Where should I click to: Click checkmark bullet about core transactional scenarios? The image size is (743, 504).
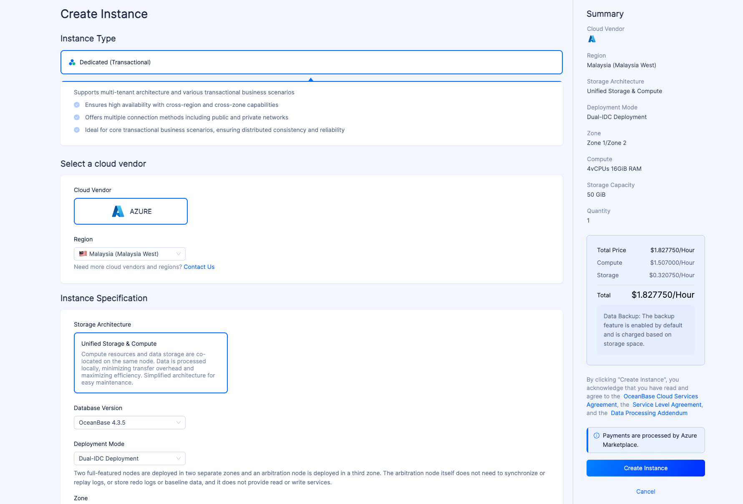(x=77, y=130)
